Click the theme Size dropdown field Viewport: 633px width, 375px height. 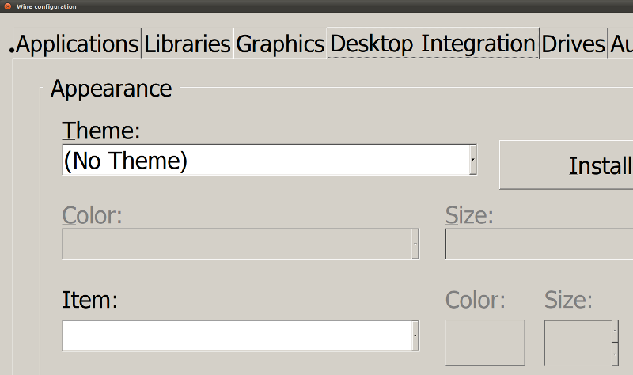point(538,244)
